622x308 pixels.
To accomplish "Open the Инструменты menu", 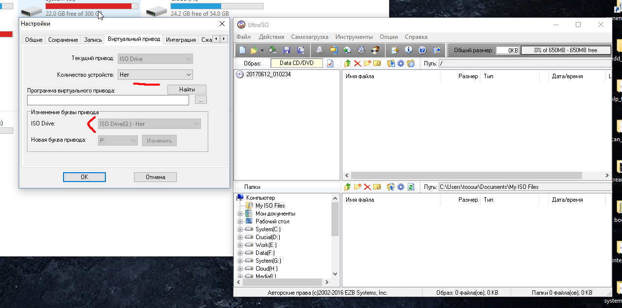I will (354, 37).
